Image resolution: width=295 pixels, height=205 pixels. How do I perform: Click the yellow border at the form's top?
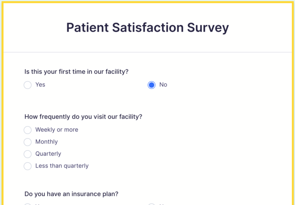[147, 1]
